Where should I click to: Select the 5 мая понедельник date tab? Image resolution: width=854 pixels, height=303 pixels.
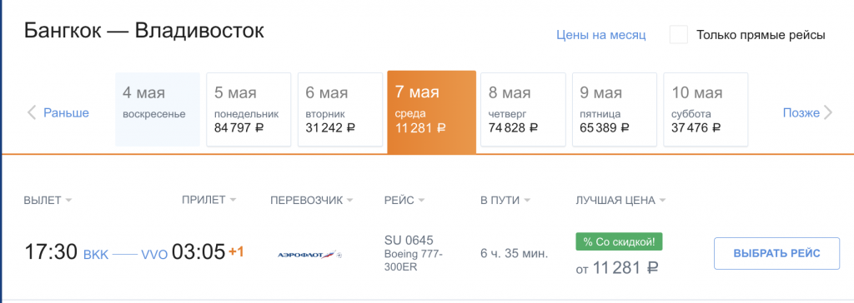point(249,109)
